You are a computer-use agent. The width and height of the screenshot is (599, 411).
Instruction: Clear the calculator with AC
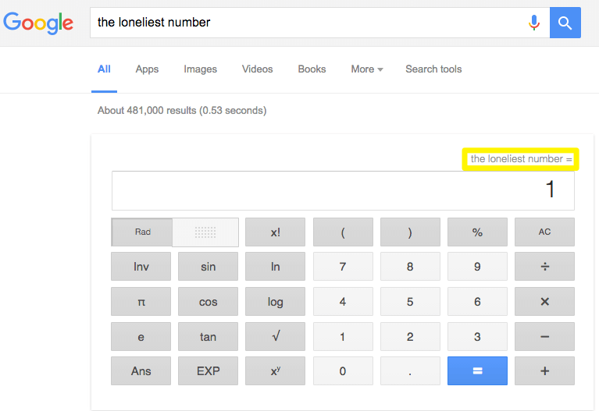pos(544,232)
